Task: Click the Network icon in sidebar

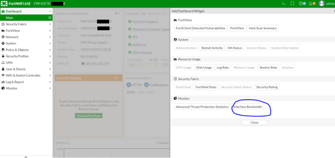Action: (x=3, y=37)
